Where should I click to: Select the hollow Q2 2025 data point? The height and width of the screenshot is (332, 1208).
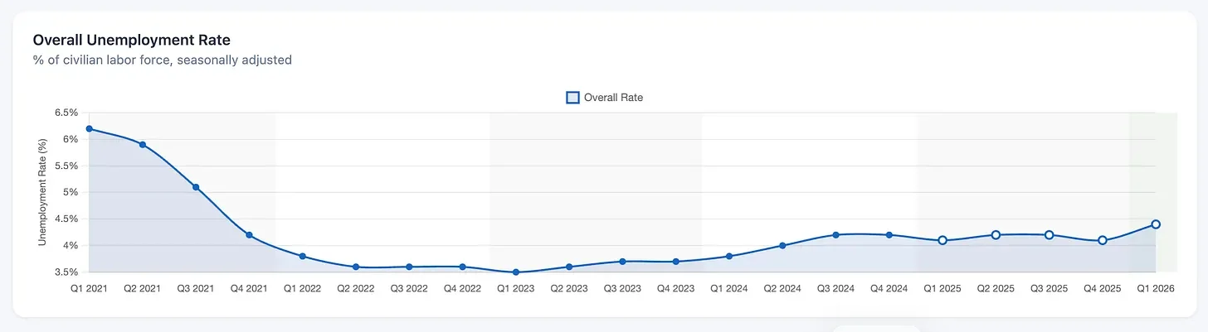pyautogui.click(x=996, y=235)
